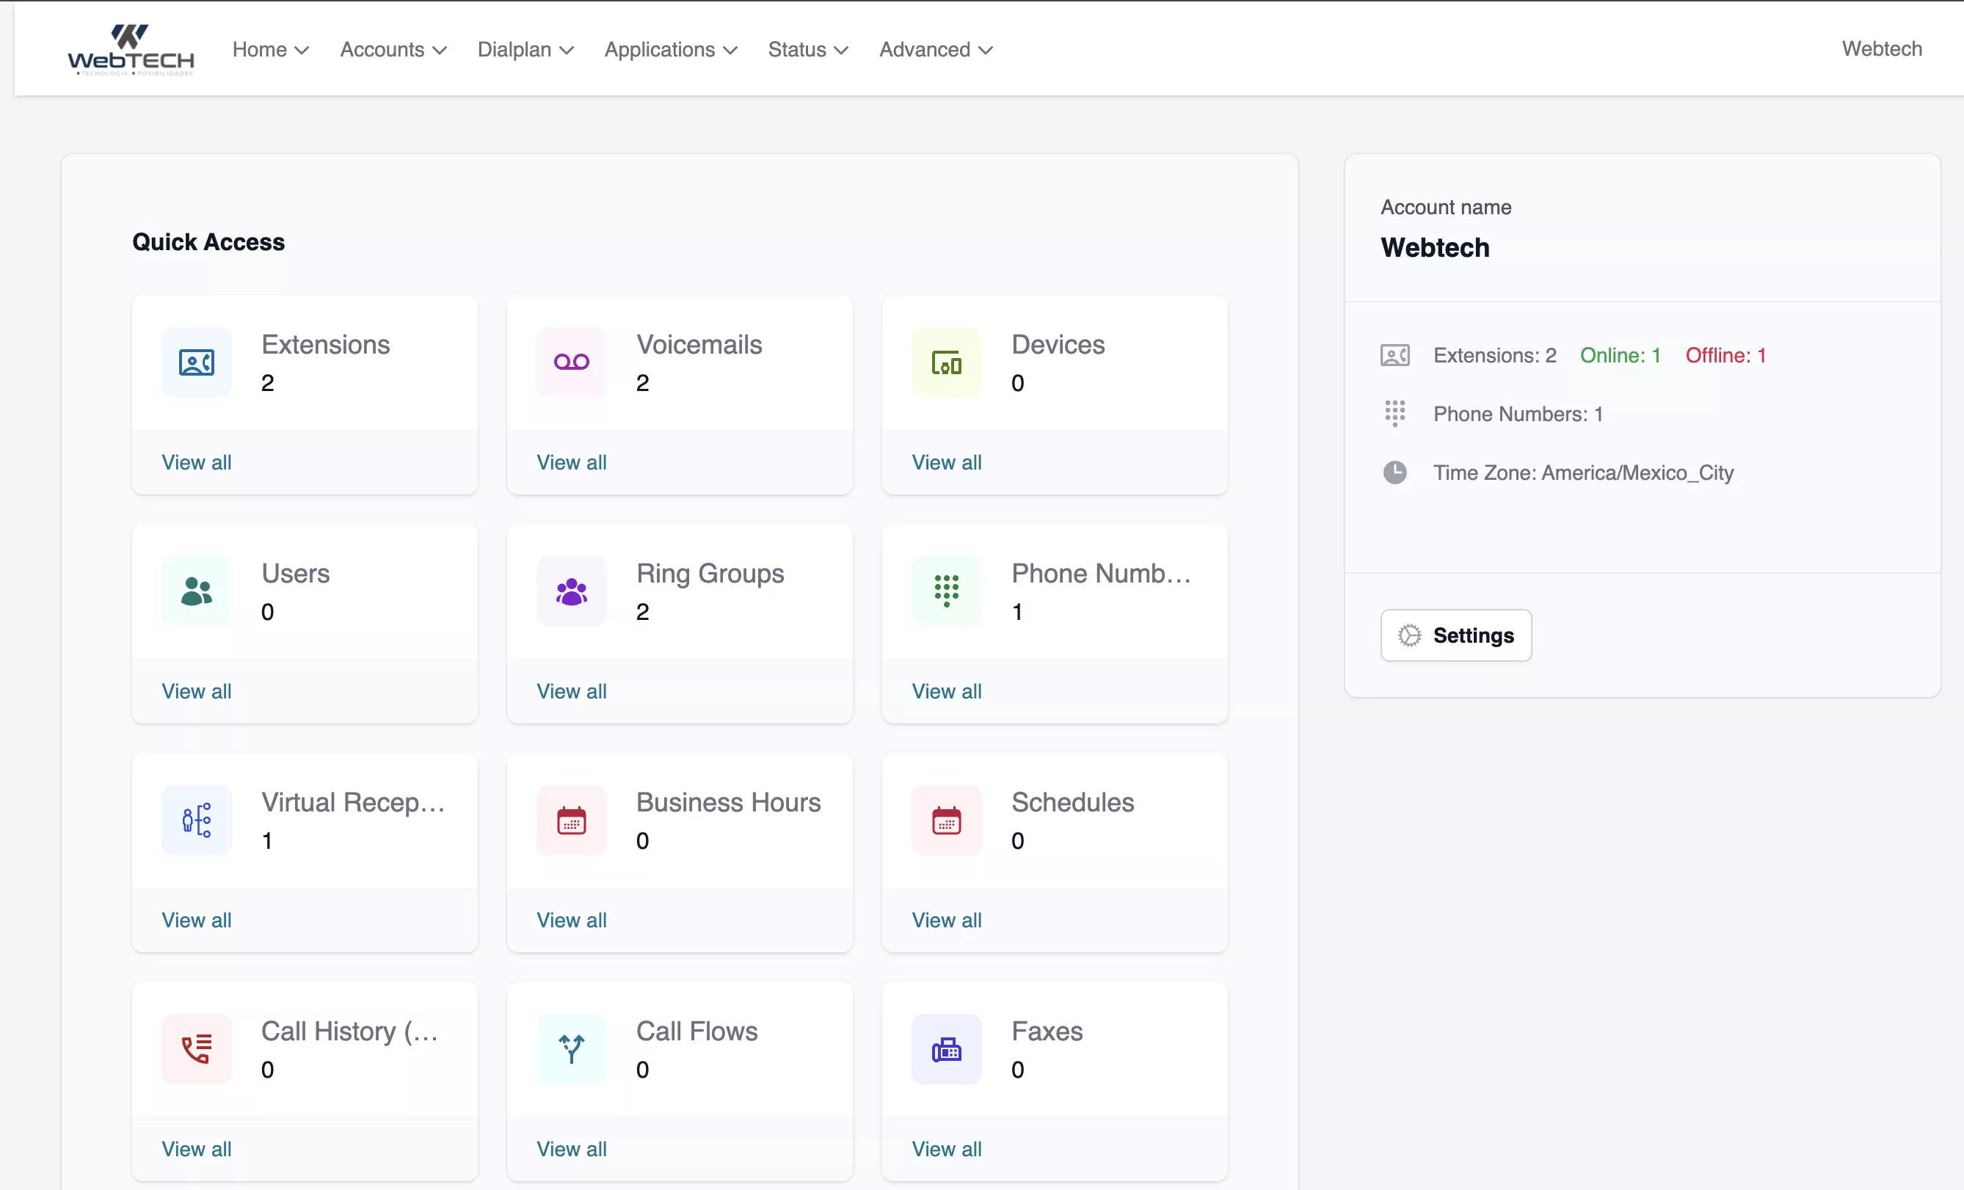Screen dimensions: 1964x1190
Task: Expand the Accounts dropdown menu
Action: click(393, 49)
